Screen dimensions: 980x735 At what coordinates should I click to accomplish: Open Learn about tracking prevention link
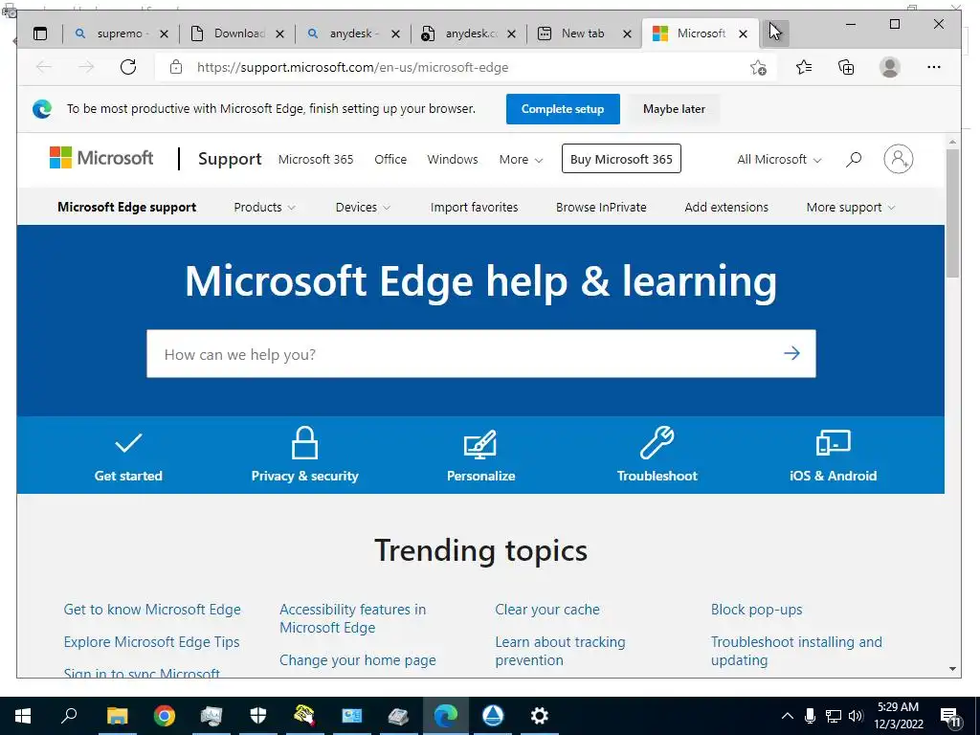(x=560, y=651)
